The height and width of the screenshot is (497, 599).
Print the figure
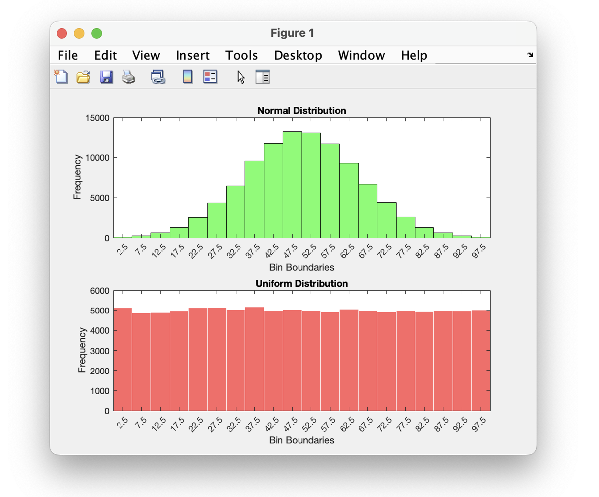point(128,77)
